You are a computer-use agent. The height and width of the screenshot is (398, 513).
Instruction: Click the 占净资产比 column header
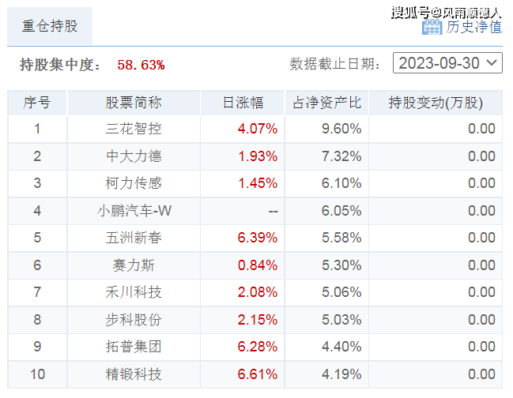(326, 103)
